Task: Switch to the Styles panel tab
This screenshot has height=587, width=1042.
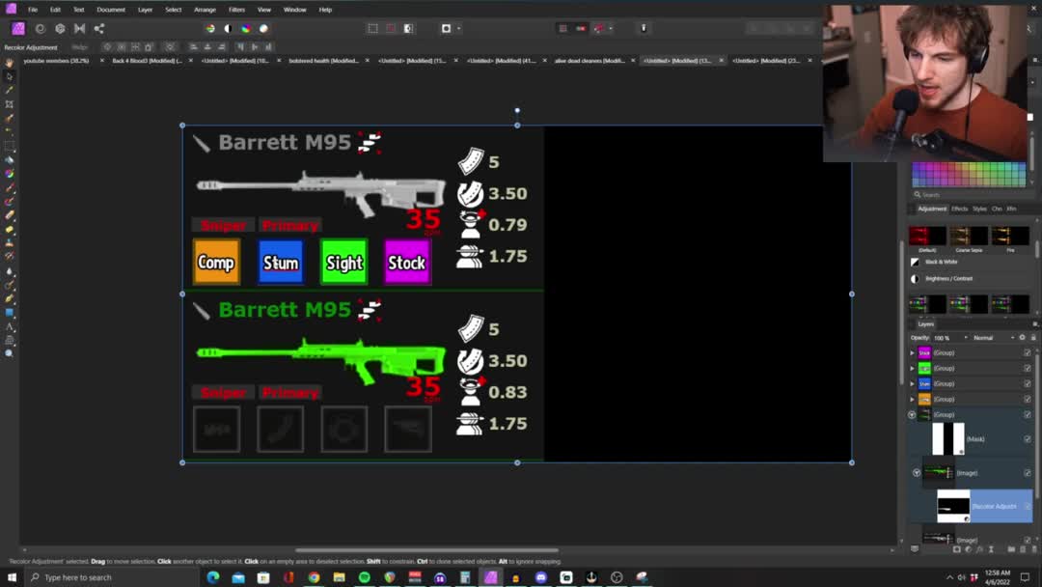Action: (979, 209)
